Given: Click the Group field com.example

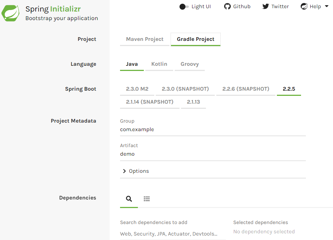Looking at the screenshot, I should pyautogui.click(x=213, y=130).
